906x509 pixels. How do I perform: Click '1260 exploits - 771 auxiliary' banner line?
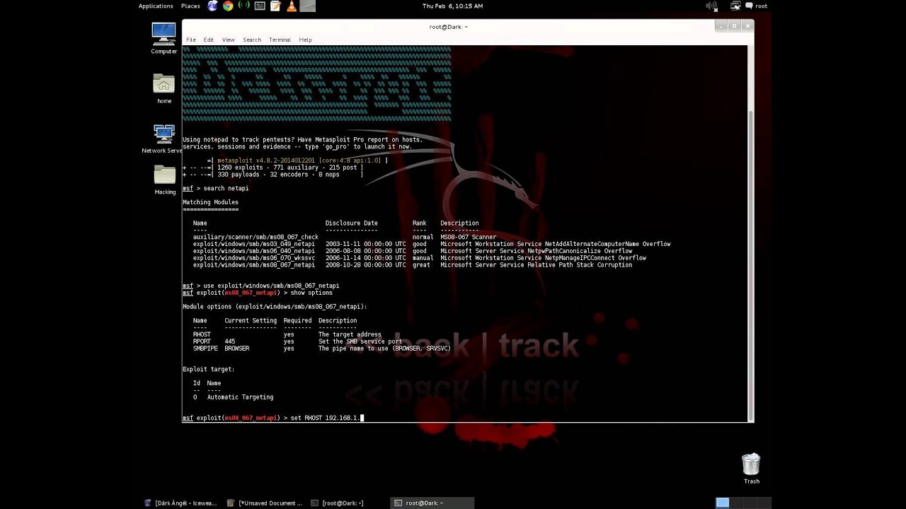click(x=290, y=168)
